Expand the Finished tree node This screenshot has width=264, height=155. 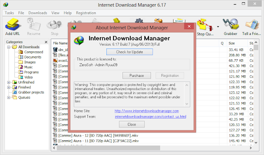[9, 88]
